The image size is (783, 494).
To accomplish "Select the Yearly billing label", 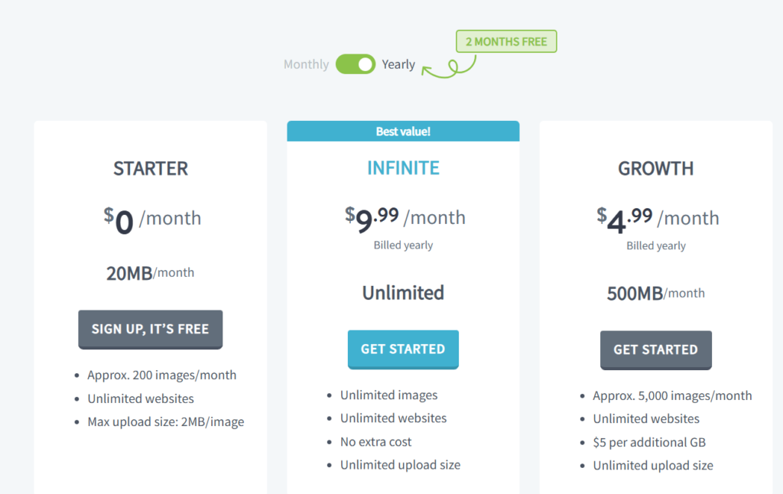I will 398,64.
